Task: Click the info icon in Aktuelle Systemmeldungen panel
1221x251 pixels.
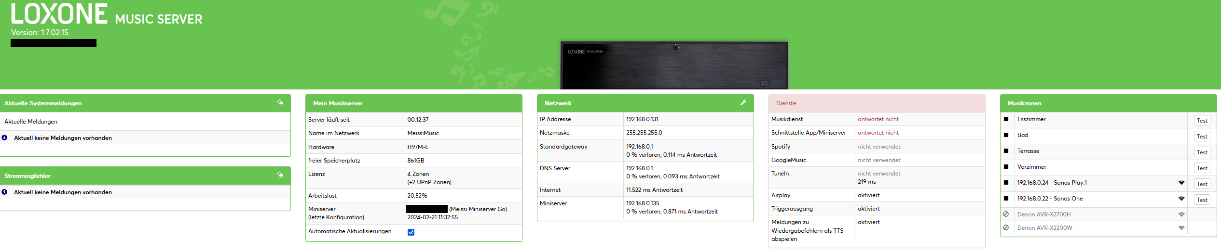Action: [x=4, y=138]
